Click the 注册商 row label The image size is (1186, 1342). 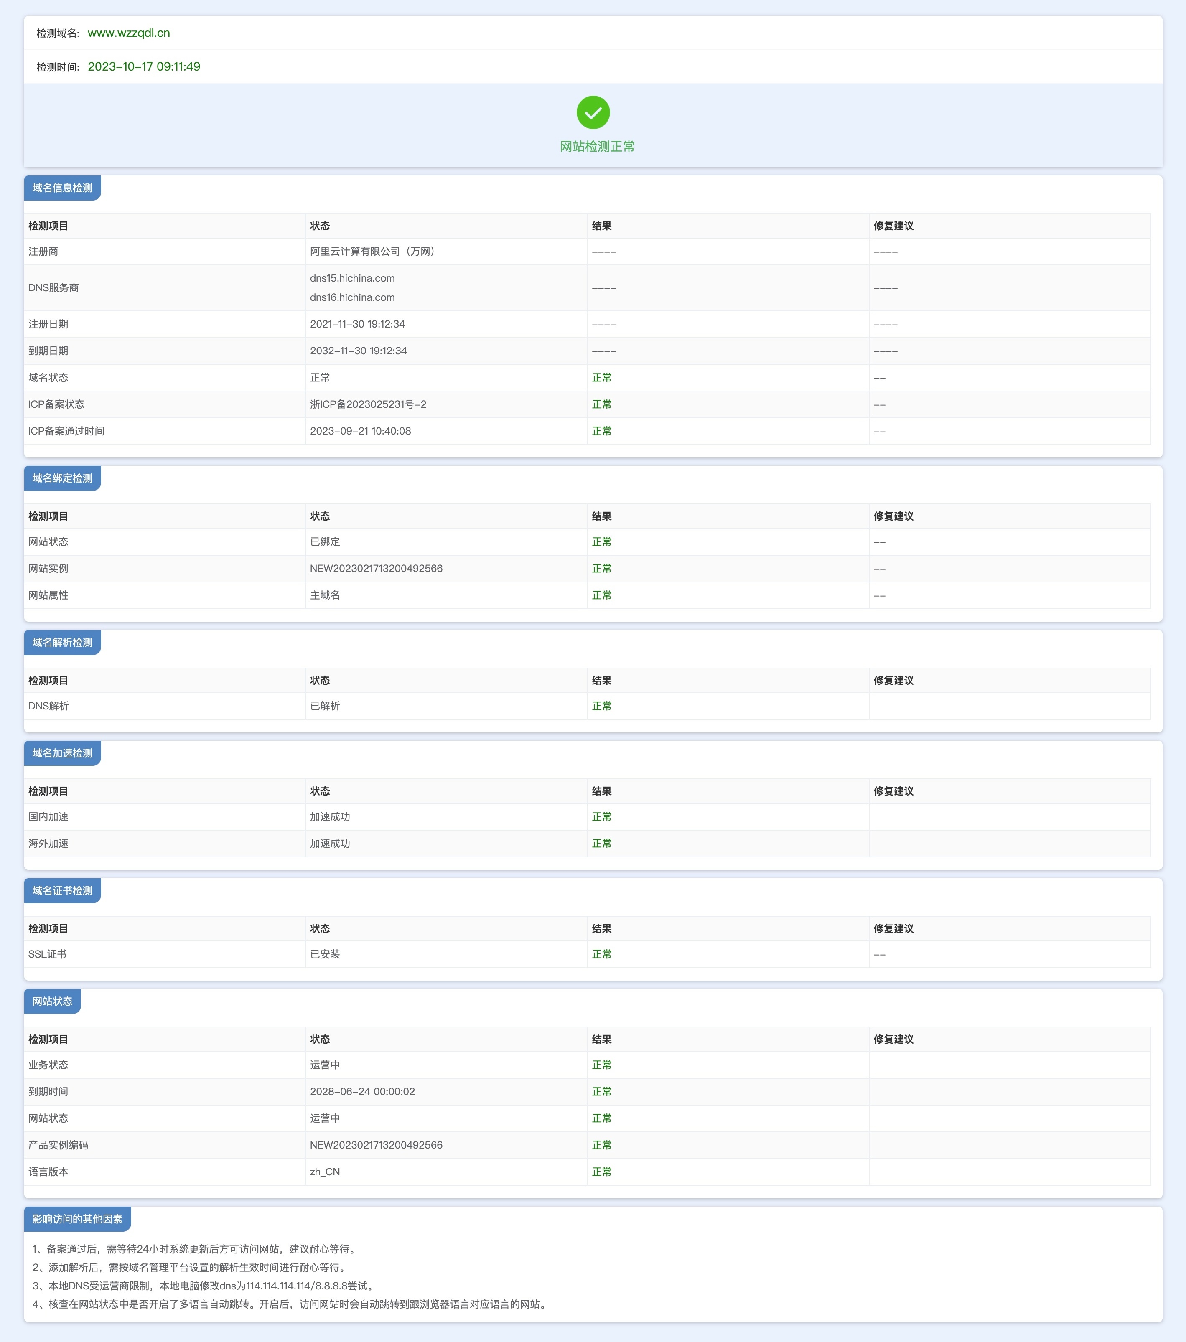43,252
